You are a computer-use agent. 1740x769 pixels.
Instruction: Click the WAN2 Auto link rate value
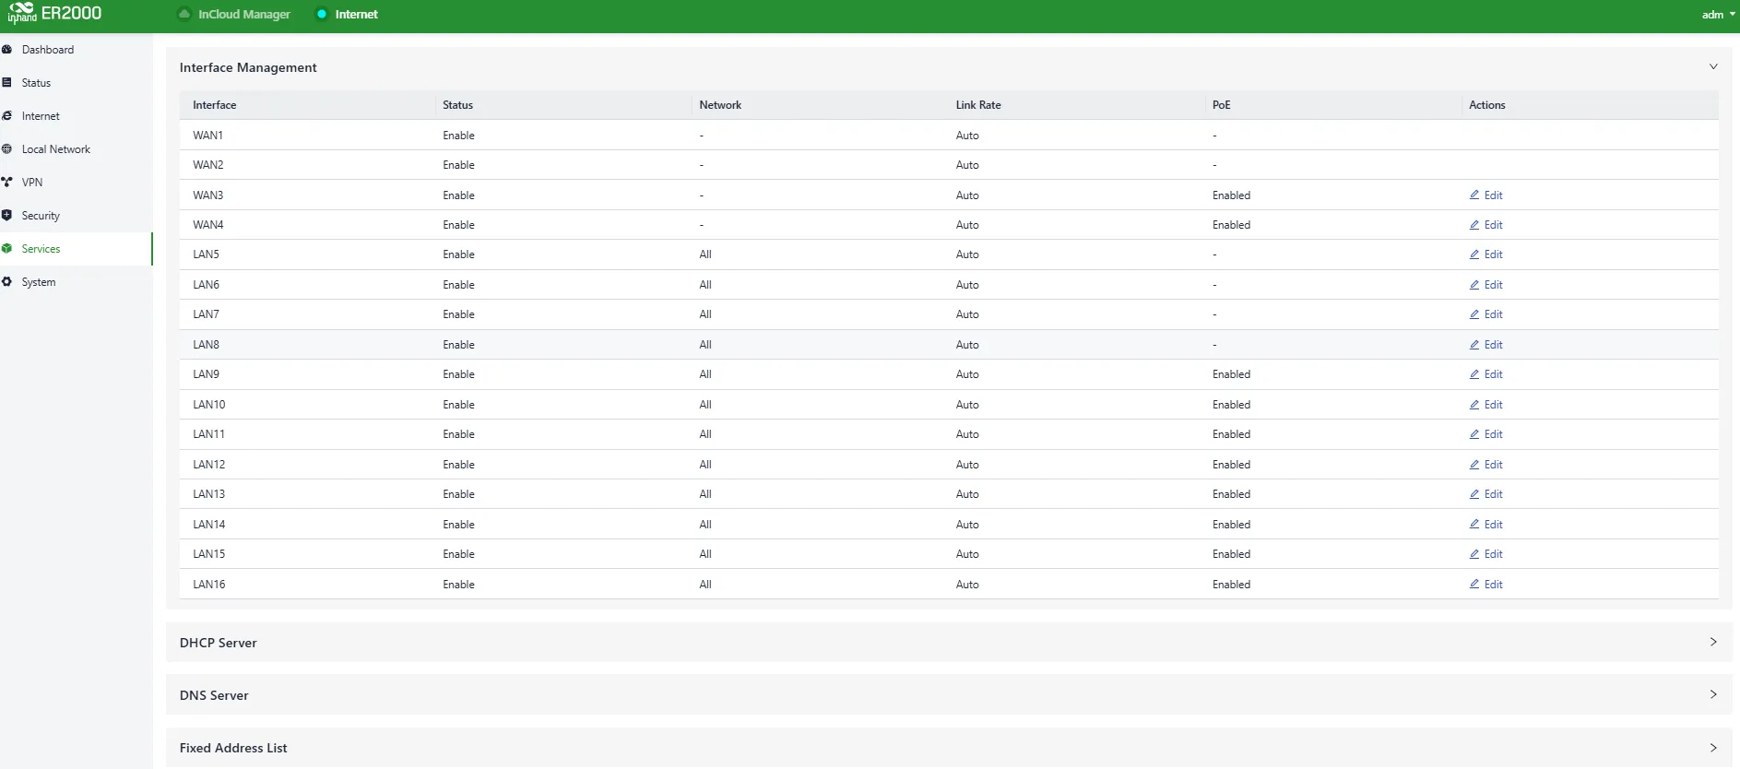(x=967, y=164)
